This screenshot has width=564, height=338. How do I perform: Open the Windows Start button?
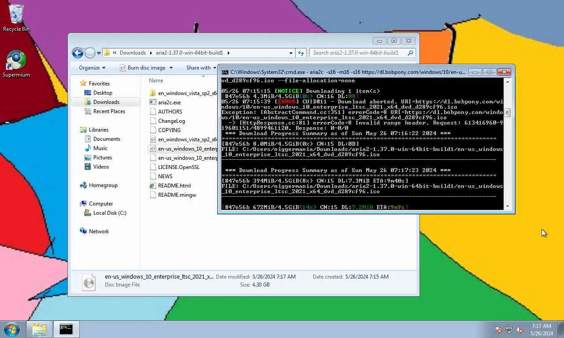(x=12, y=329)
